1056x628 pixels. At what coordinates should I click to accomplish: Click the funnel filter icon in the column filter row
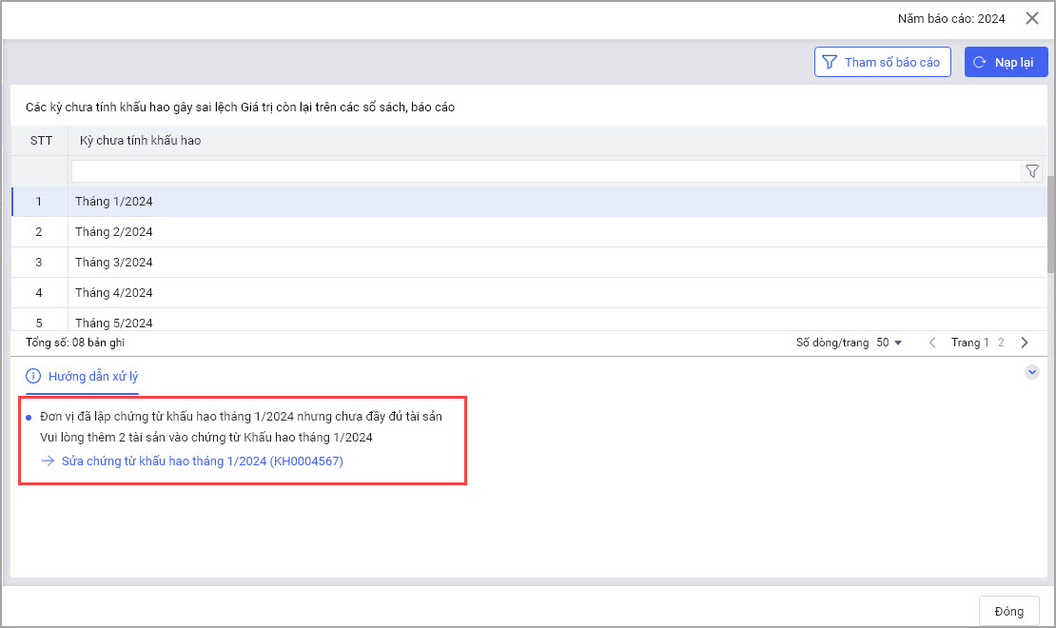tap(1032, 171)
